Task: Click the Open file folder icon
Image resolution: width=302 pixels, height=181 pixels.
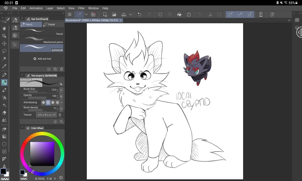Action: tap(114, 15)
